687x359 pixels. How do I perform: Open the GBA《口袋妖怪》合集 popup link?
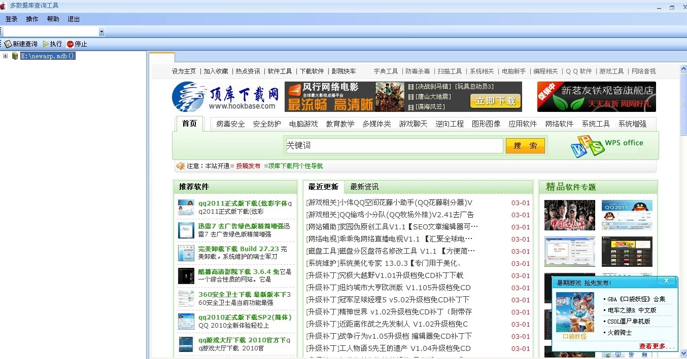(636, 299)
